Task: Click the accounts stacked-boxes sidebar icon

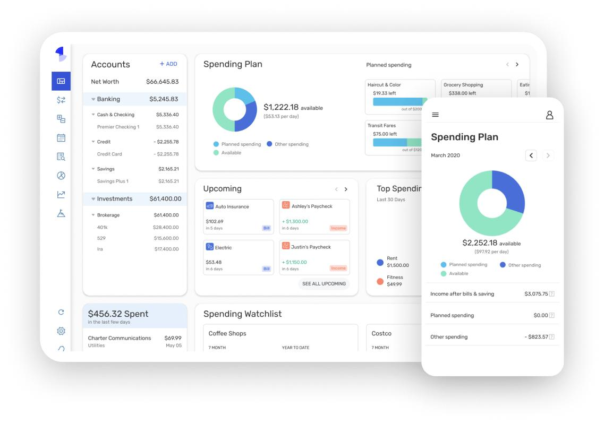Action: [x=61, y=119]
